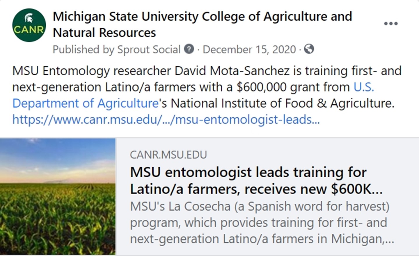Image resolution: width=419 pixels, height=256 pixels.
Task: Open the three-dot post options menu
Action: 391,24
